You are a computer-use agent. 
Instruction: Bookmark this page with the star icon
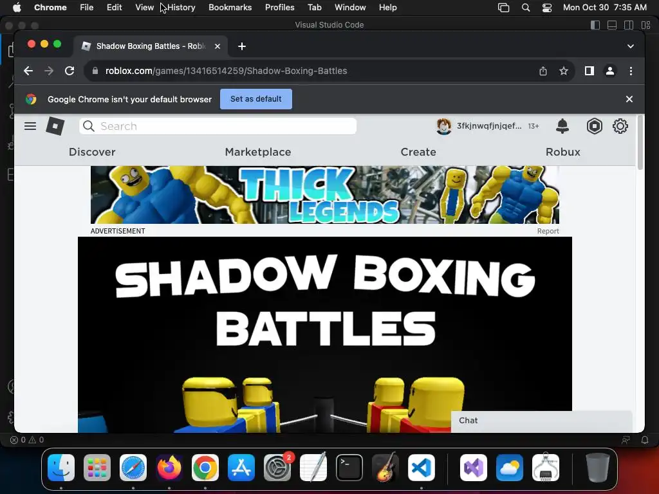[x=564, y=71]
